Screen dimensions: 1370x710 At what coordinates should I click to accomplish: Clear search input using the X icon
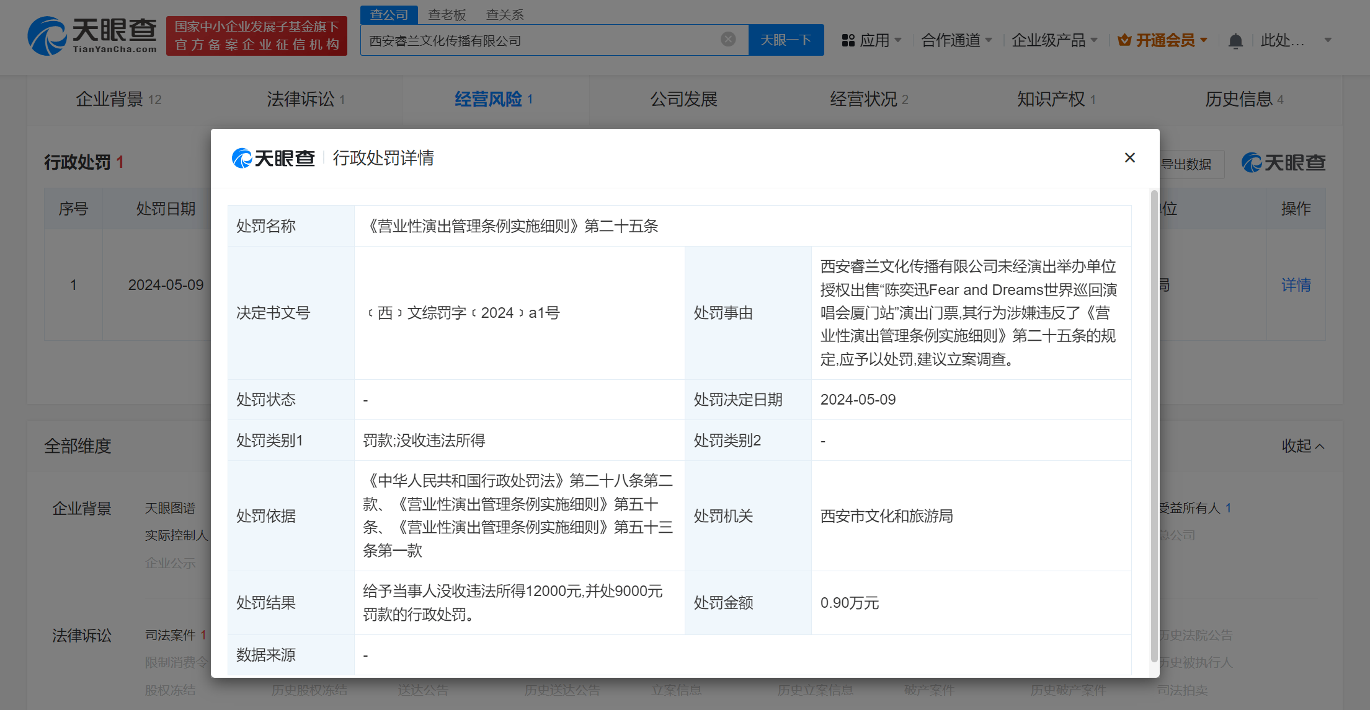point(727,39)
